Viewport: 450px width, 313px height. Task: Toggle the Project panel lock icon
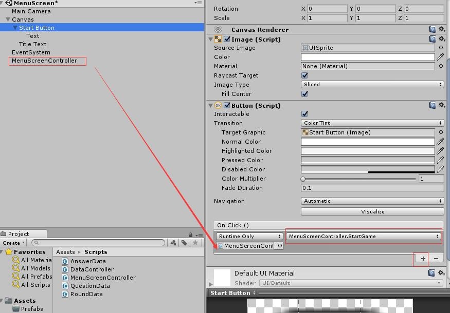click(x=190, y=235)
